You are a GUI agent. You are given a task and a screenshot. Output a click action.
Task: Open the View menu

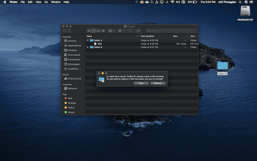pyautogui.click(x=38, y=2)
